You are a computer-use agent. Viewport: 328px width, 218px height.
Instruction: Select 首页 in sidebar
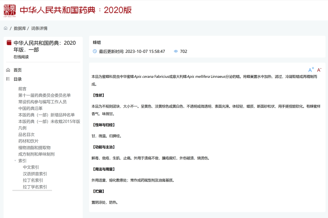pyautogui.click(x=18, y=70)
